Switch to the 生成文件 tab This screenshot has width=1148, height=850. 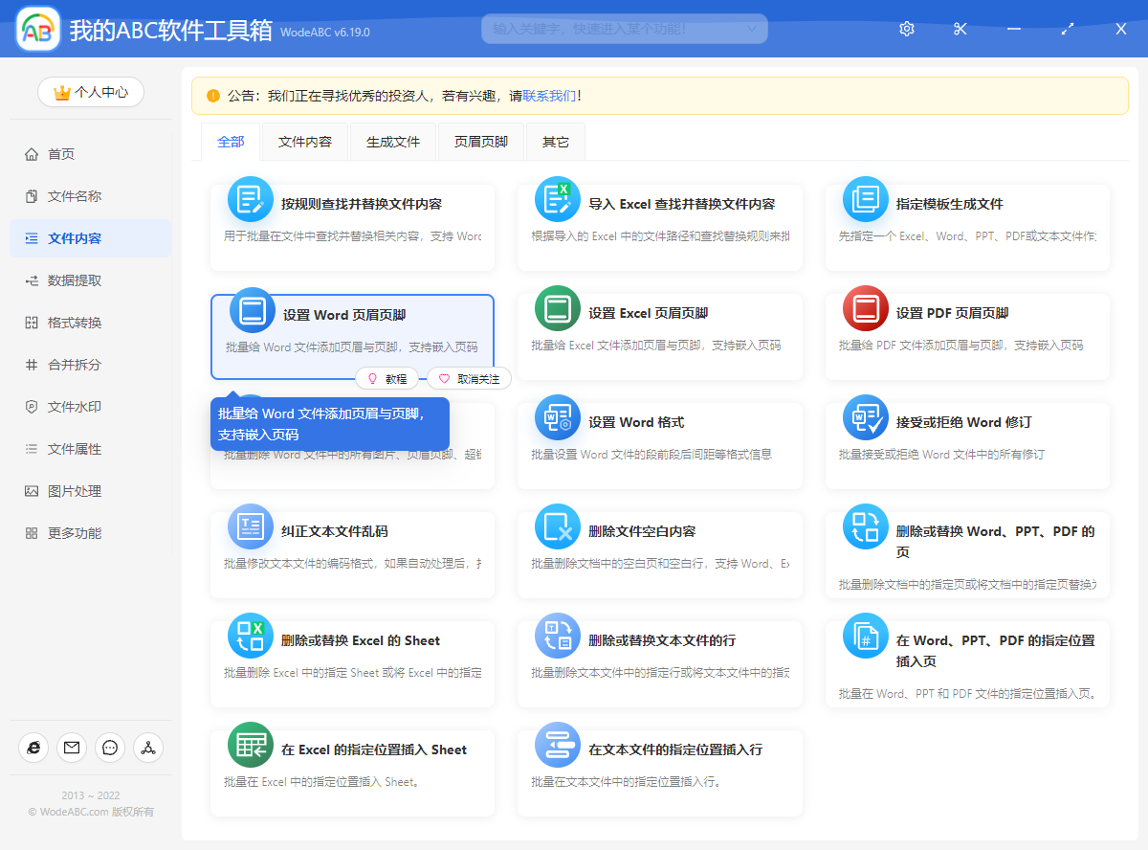coord(393,141)
